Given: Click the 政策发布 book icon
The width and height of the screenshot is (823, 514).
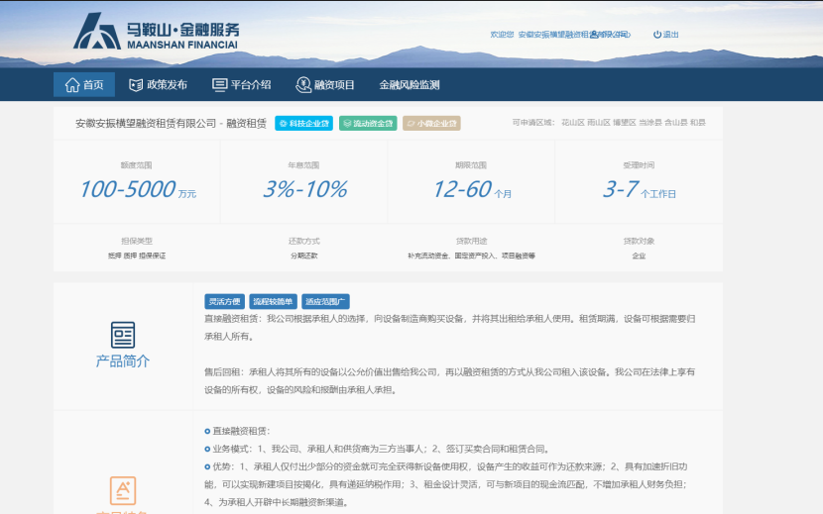Looking at the screenshot, I should point(136,84).
